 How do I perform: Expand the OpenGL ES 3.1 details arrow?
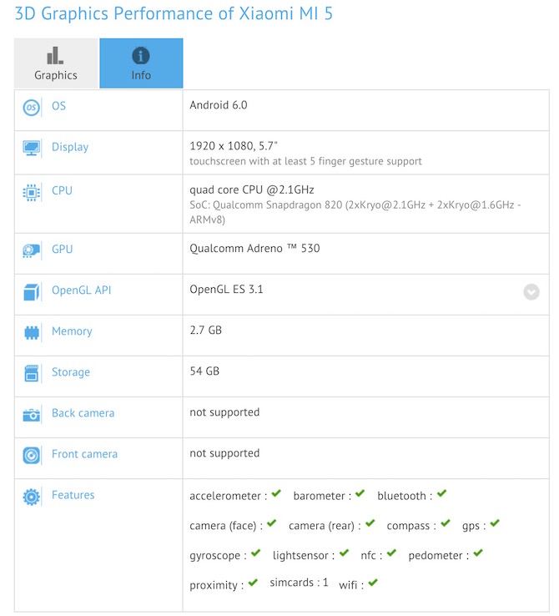531,292
